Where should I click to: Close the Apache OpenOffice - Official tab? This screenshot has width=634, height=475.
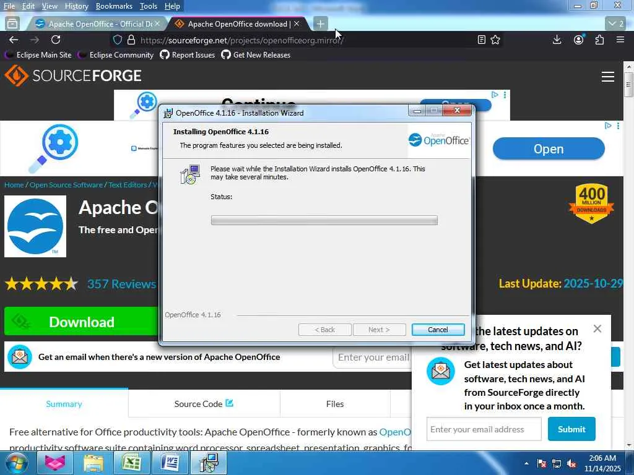(x=158, y=24)
